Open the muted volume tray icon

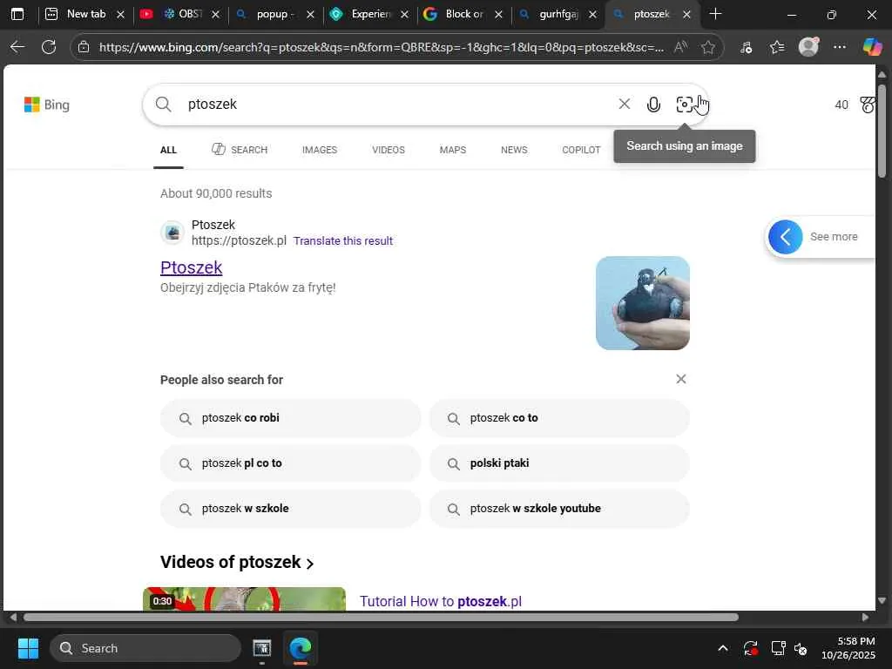coord(801,648)
